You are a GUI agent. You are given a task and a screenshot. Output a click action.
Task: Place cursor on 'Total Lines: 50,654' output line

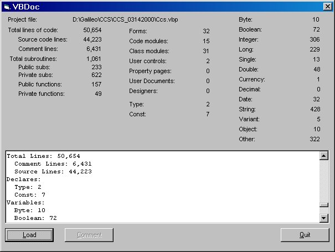pyautogui.click(x=43, y=156)
